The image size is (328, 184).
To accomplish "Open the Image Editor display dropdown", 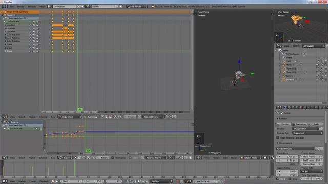I will click(x=305, y=129).
